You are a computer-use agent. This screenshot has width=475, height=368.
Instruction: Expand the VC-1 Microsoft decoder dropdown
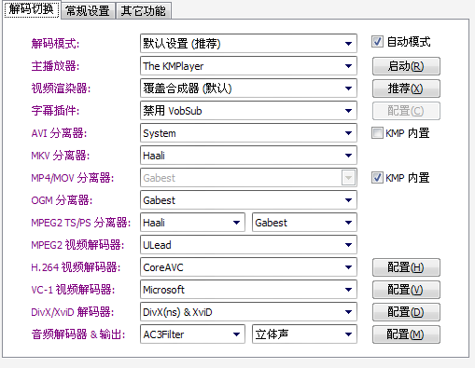tap(248, 290)
